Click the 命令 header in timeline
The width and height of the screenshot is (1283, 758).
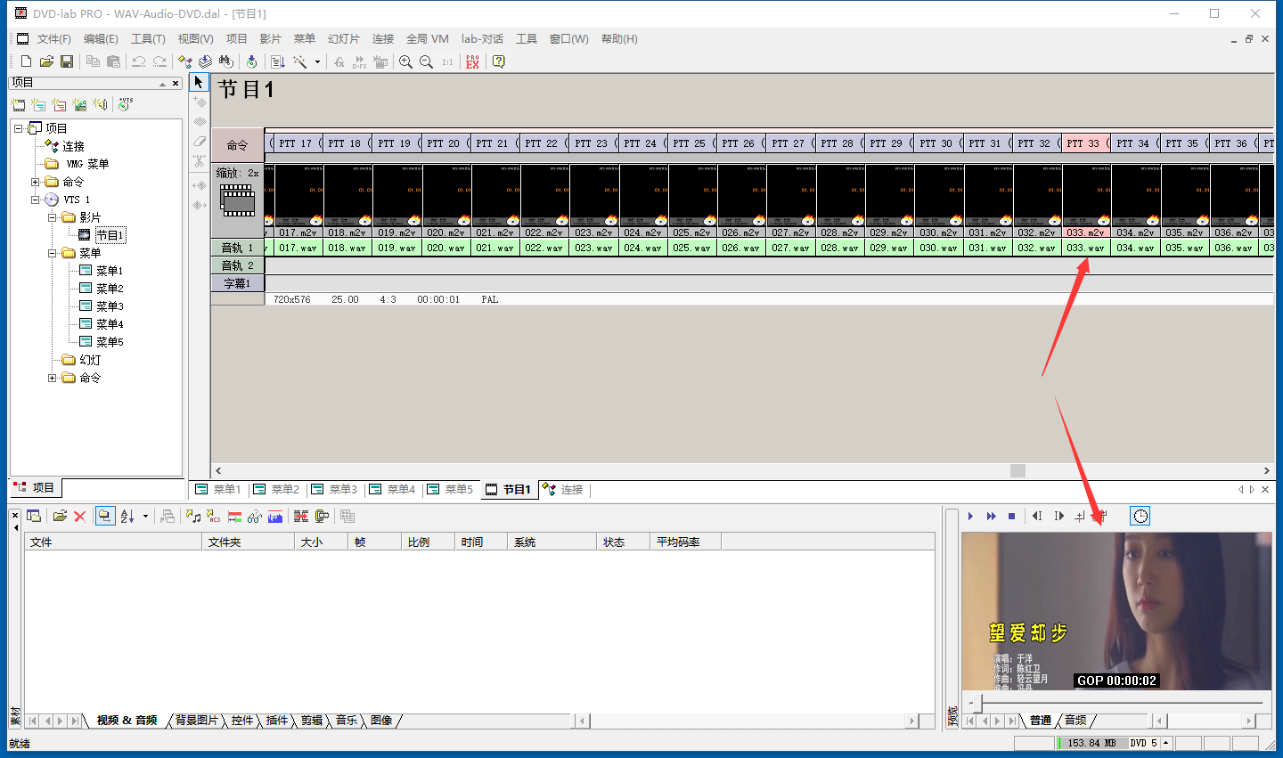[x=238, y=145]
